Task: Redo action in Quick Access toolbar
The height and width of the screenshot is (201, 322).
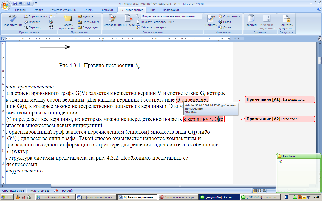Action: [x=28, y=3]
